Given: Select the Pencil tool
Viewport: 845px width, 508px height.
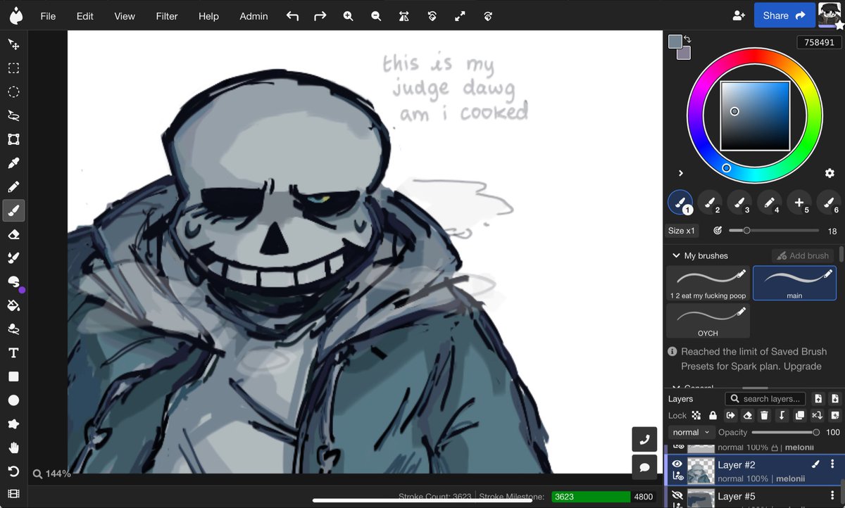Looking at the screenshot, I should [13, 186].
